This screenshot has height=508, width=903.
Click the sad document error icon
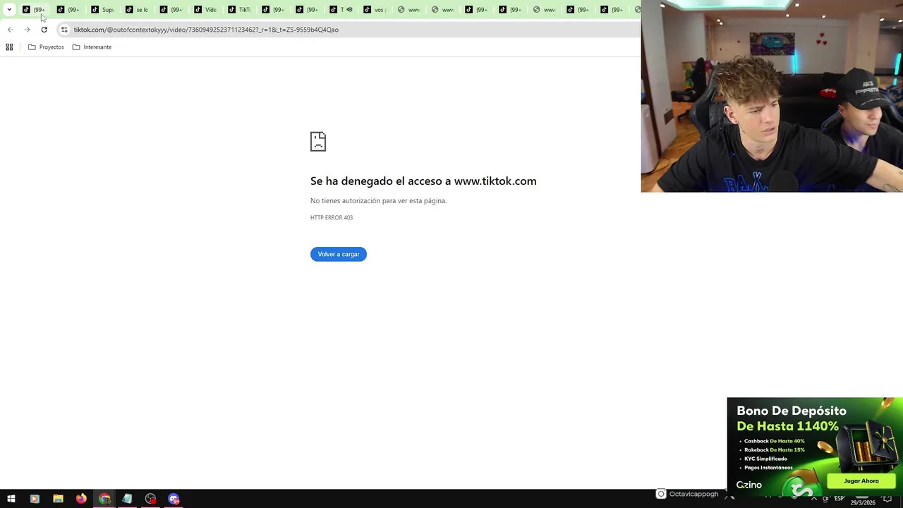coord(318,141)
